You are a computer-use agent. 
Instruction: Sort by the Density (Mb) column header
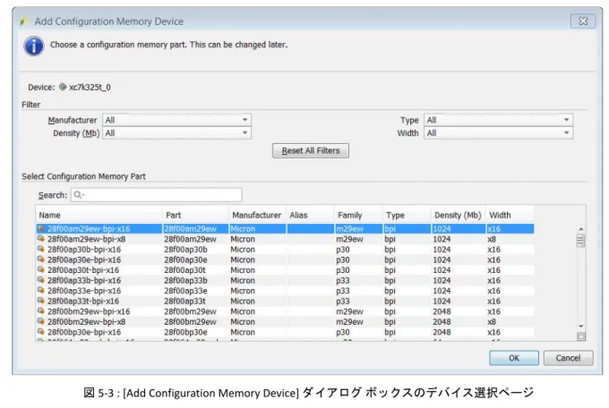coord(458,215)
